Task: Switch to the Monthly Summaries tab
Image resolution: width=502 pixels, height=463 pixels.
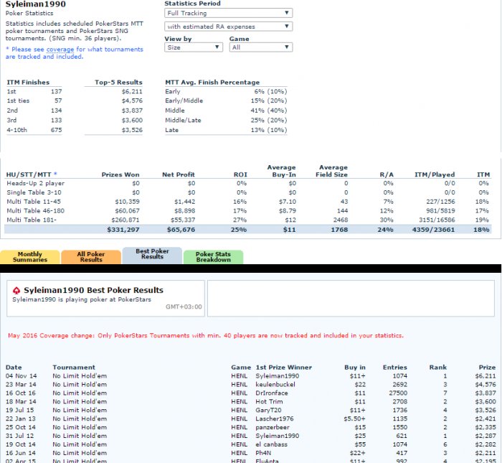Action: coord(30,257)
